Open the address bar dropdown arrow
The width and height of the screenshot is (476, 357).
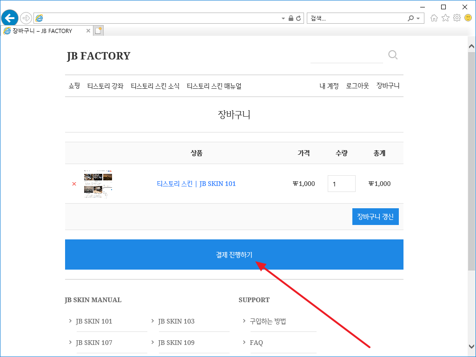point(283,19)
